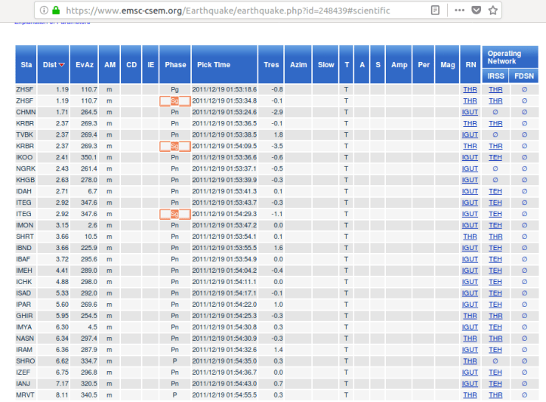
Task: Click the EvAz column header
Action: (x=83, y=65)
